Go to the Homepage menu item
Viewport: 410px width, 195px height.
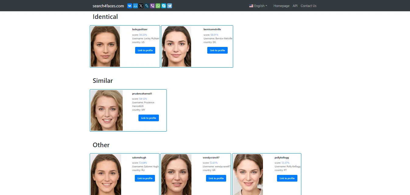pyautogui.click(x=281, y=6)
